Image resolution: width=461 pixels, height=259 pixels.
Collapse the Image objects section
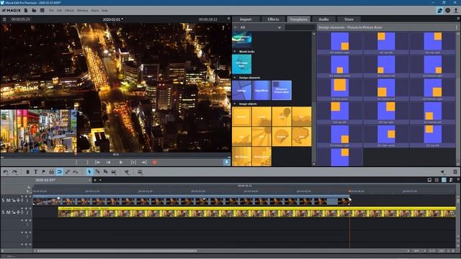click(x=235, y=104)
